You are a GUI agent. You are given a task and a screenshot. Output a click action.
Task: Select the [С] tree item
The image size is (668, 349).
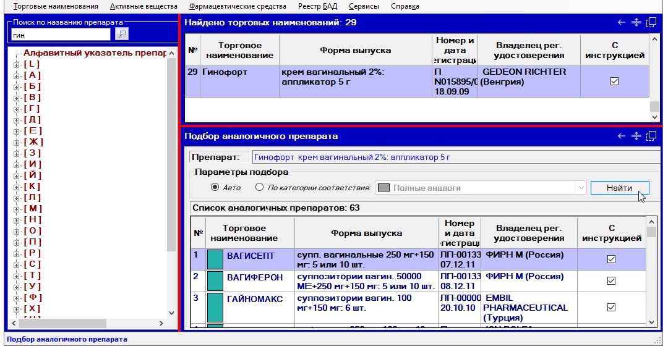point(32,264)
